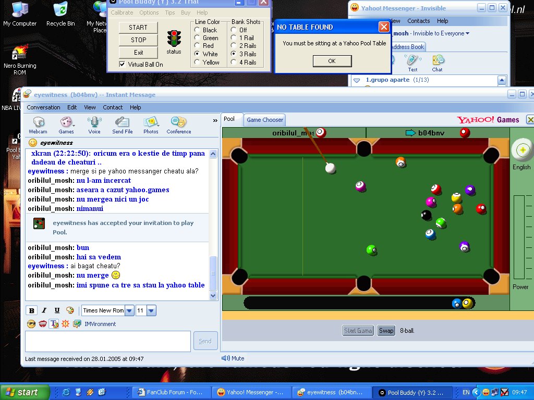Select the Address Book tab in Yahoo Messenger

pyautogui.click(x=408, y=47)
